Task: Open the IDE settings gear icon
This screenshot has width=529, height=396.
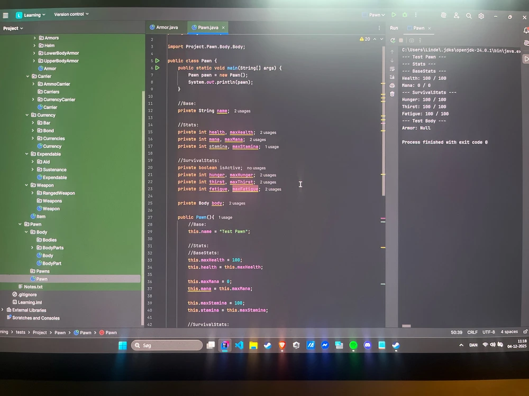Action: 481,16
